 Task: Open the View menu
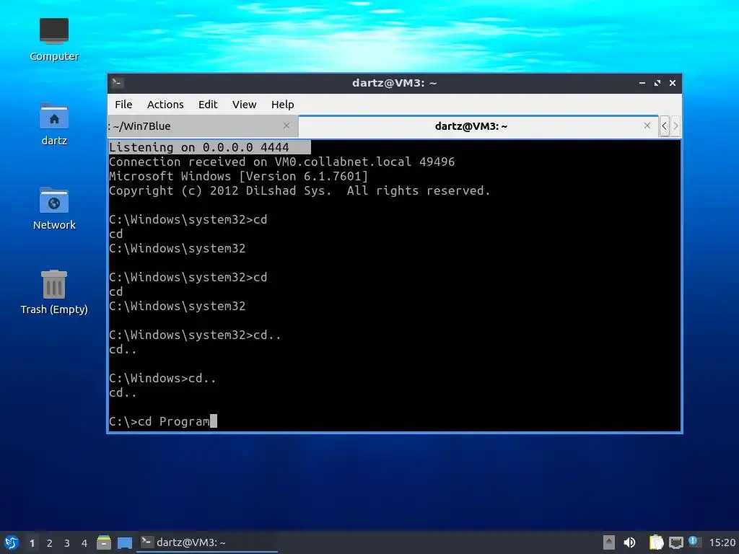pyautogui.click(x=244, y=105)
